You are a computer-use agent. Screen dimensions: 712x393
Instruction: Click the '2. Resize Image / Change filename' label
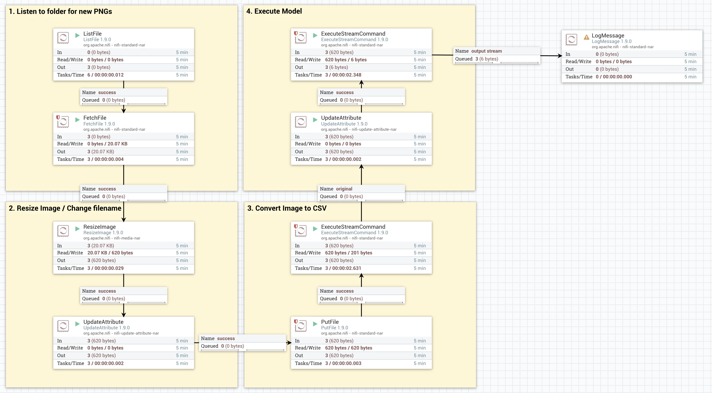(65, 208)
